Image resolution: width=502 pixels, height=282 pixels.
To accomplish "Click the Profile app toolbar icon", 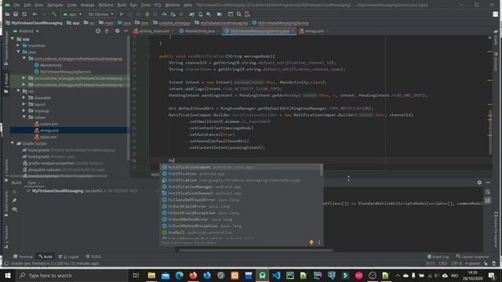I will click(x=164, y=14).
